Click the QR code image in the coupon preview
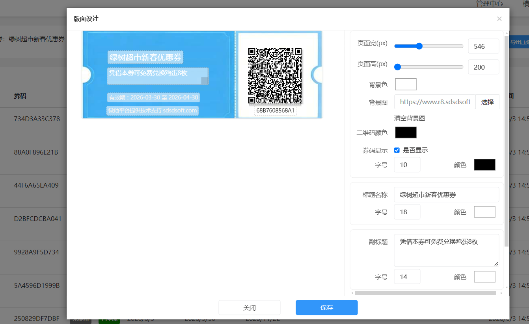The image size is (529, 324). (x=275, y=75)
